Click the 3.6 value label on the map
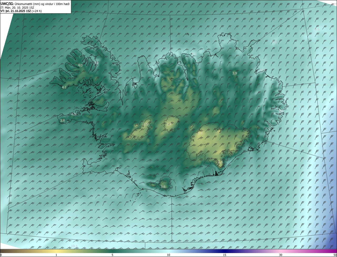Image resolution: width=337 pixels, height=257 pixels. 163,187
